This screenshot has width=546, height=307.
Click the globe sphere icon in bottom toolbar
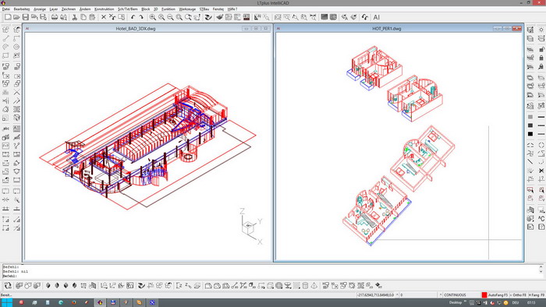point(279,286)
